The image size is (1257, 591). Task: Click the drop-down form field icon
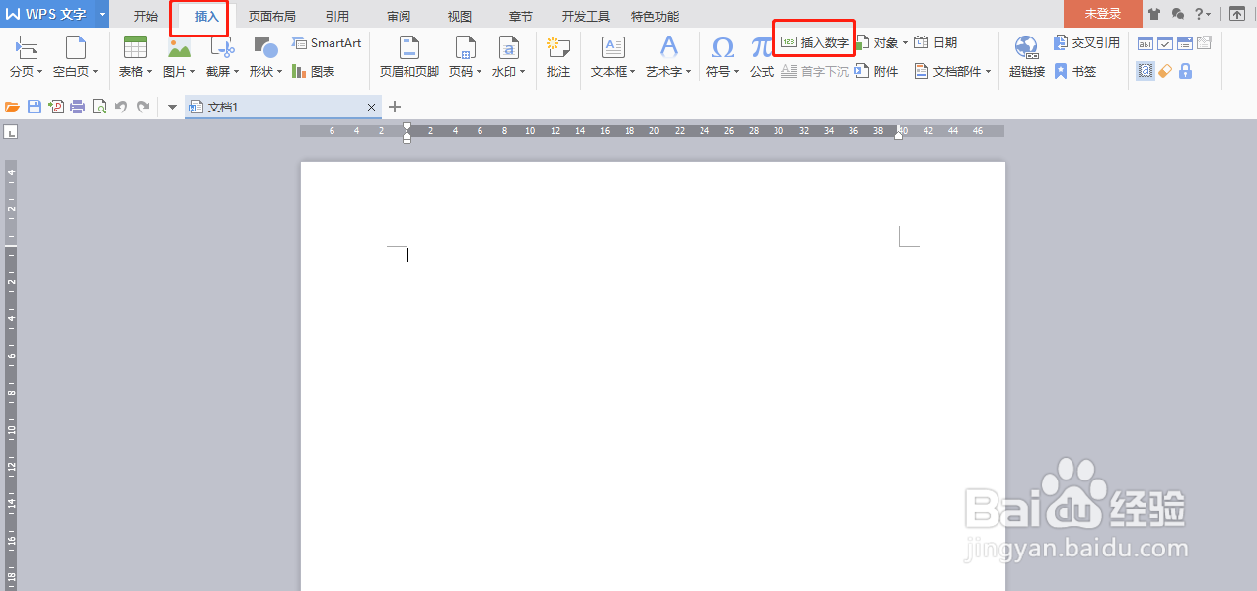[1184, 43]
